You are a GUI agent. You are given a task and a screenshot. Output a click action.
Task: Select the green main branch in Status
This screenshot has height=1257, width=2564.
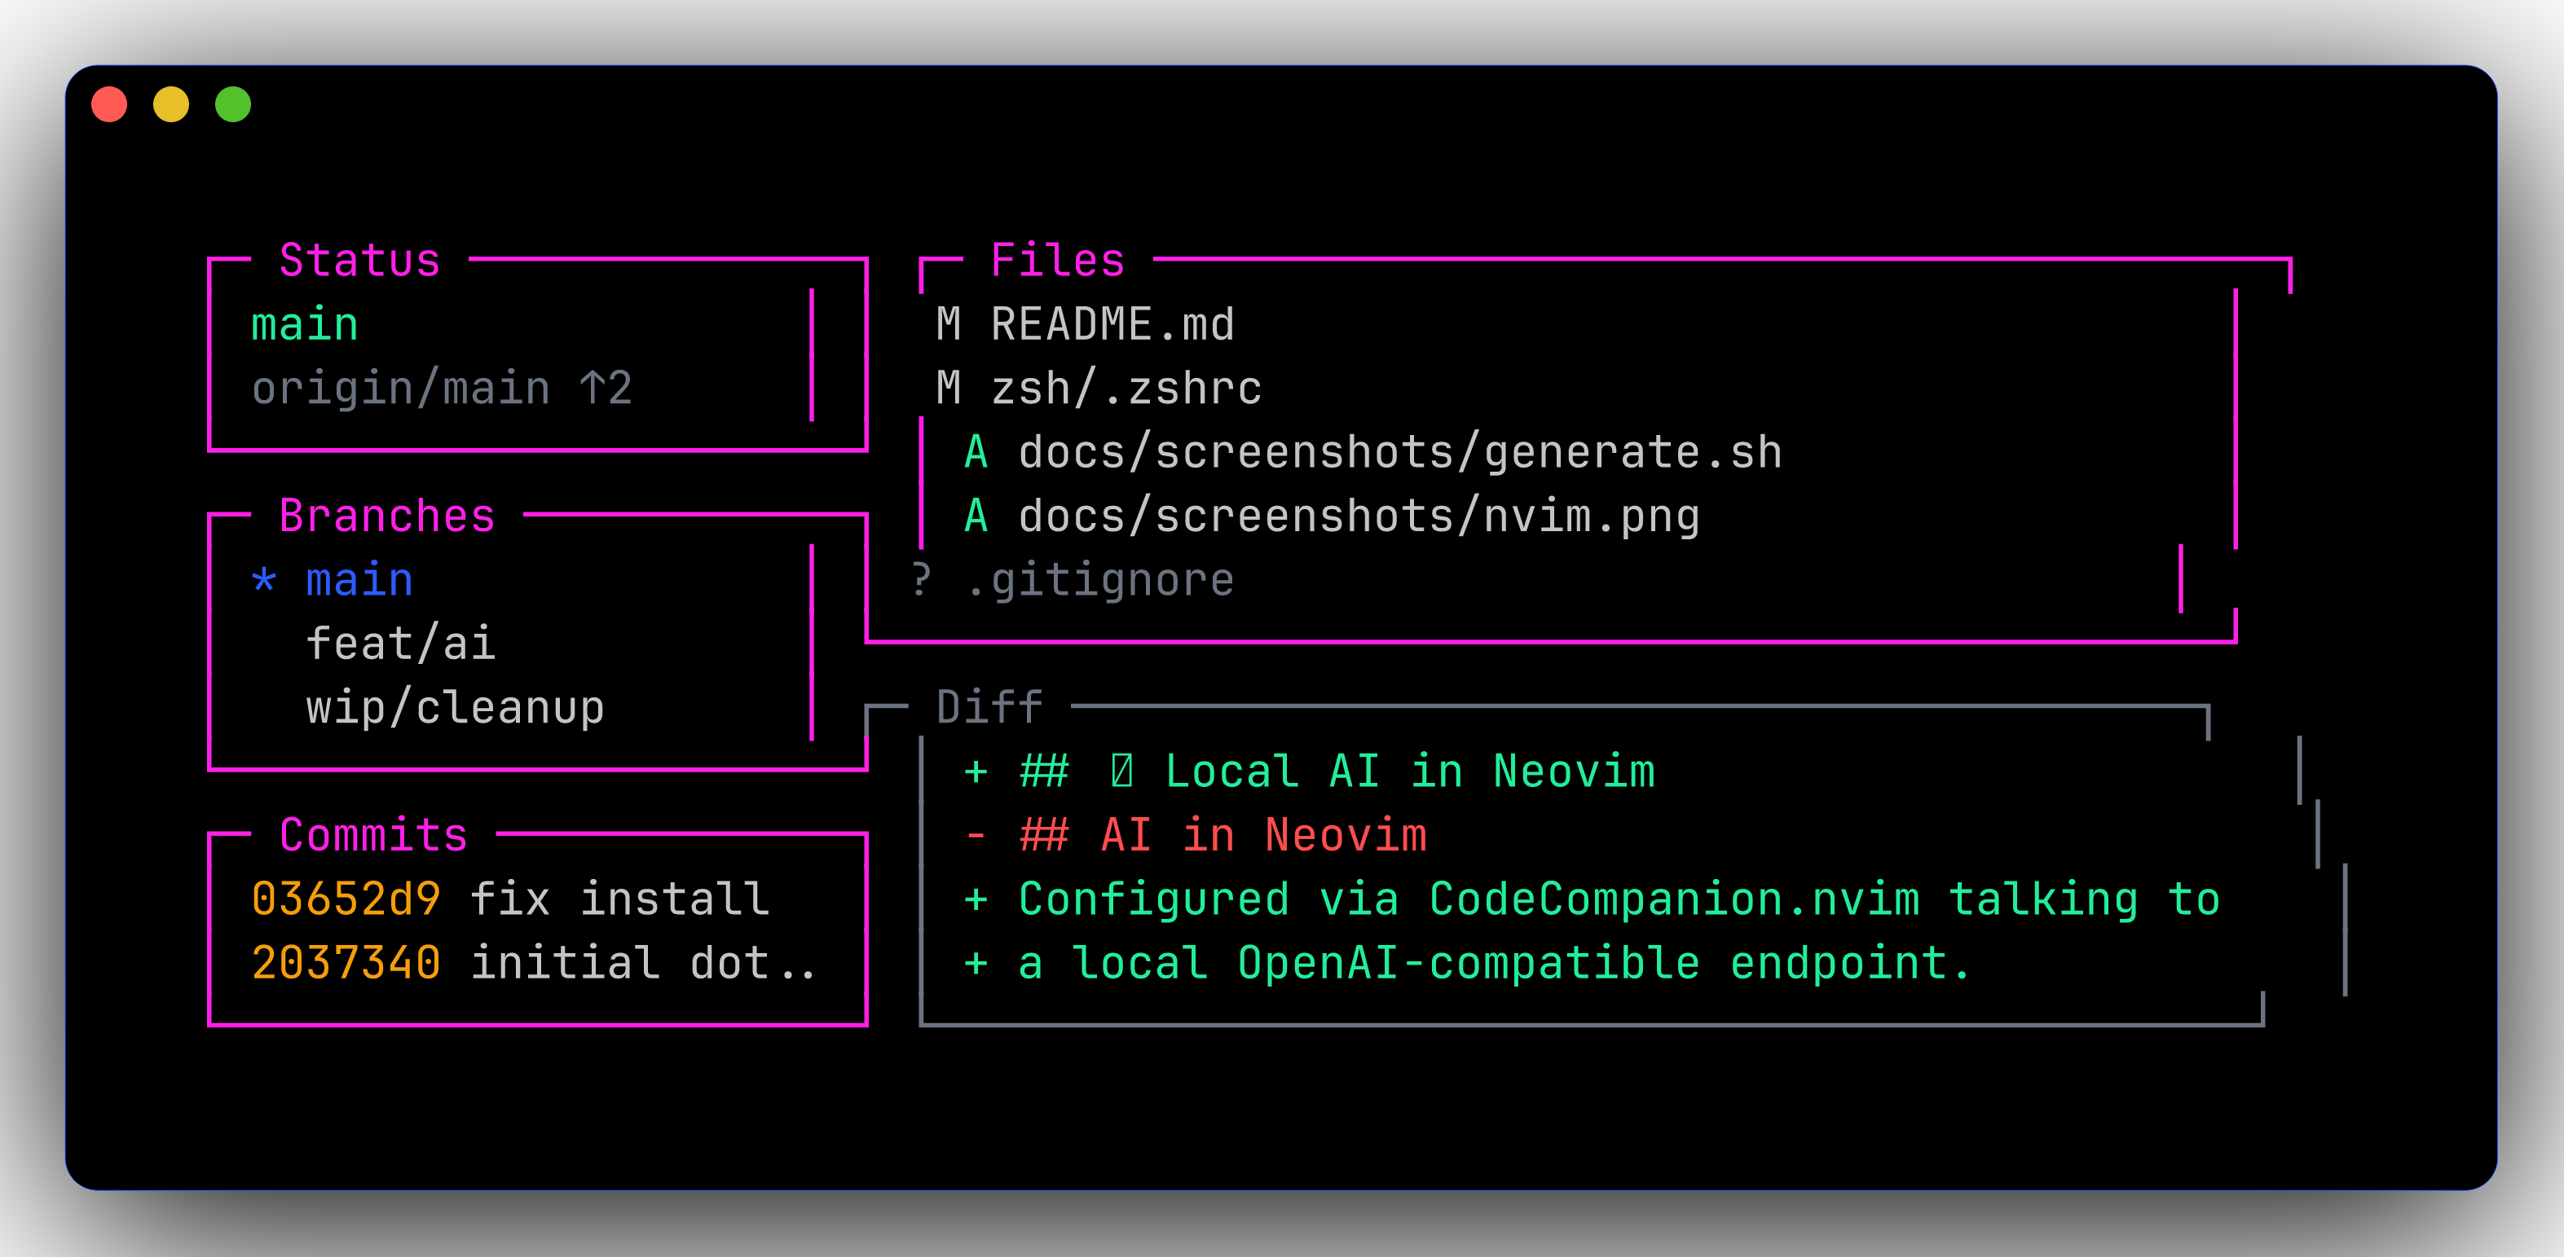(305, 324)
